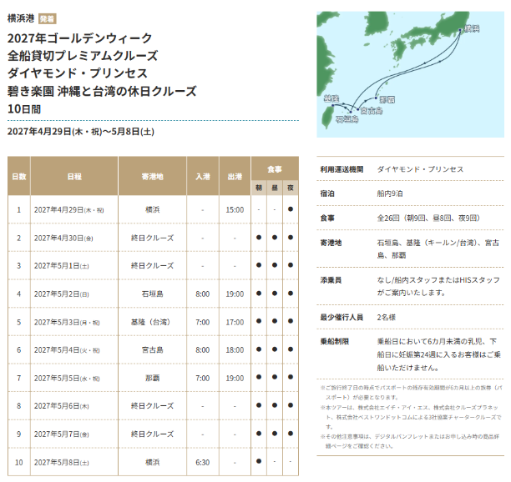Click the 石垣島 label on the map
The image size is (511, 482).
347,119
